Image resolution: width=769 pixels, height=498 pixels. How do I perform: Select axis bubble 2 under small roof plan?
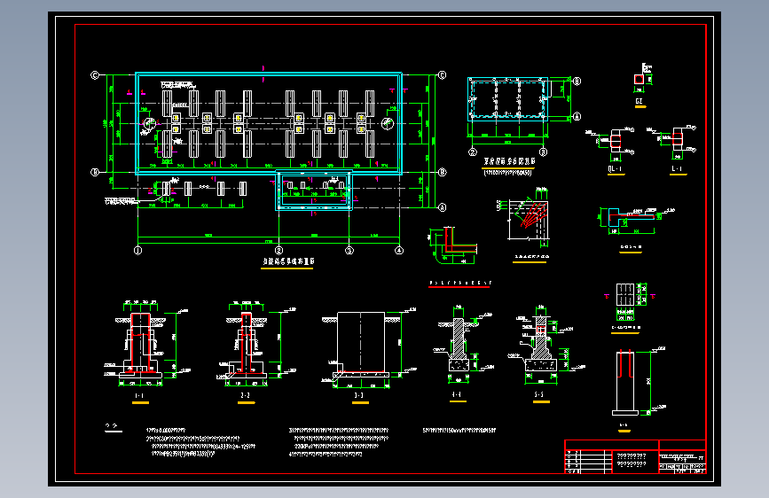coord(473,152)
